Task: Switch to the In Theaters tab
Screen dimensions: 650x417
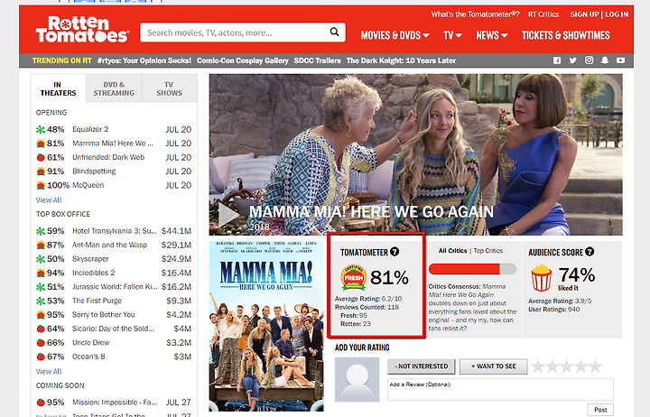Action: click(58, 88)
